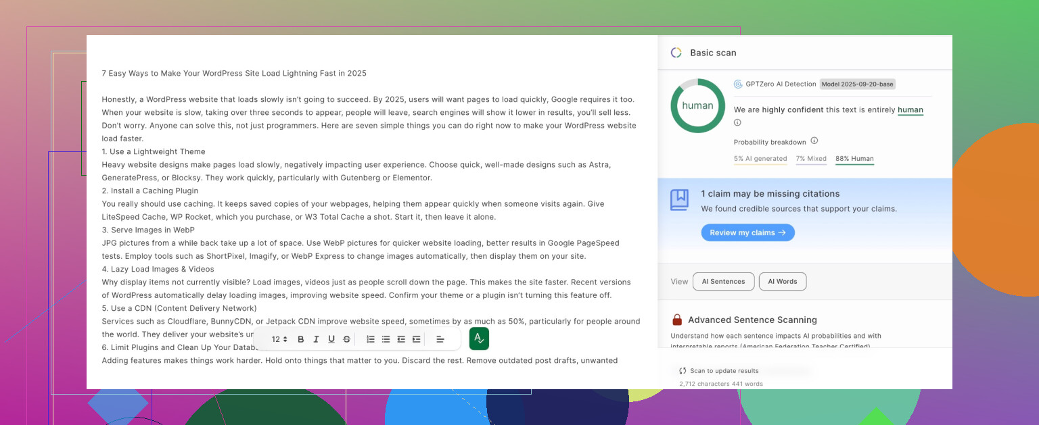Click the green spell-check button

coord(479,339)
